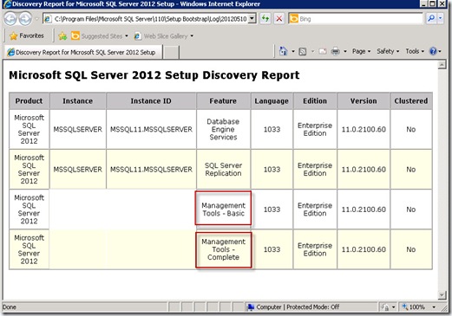Viewport: 452px width, 316px height.
Task: Open a new blank tab
Action: 171,53
